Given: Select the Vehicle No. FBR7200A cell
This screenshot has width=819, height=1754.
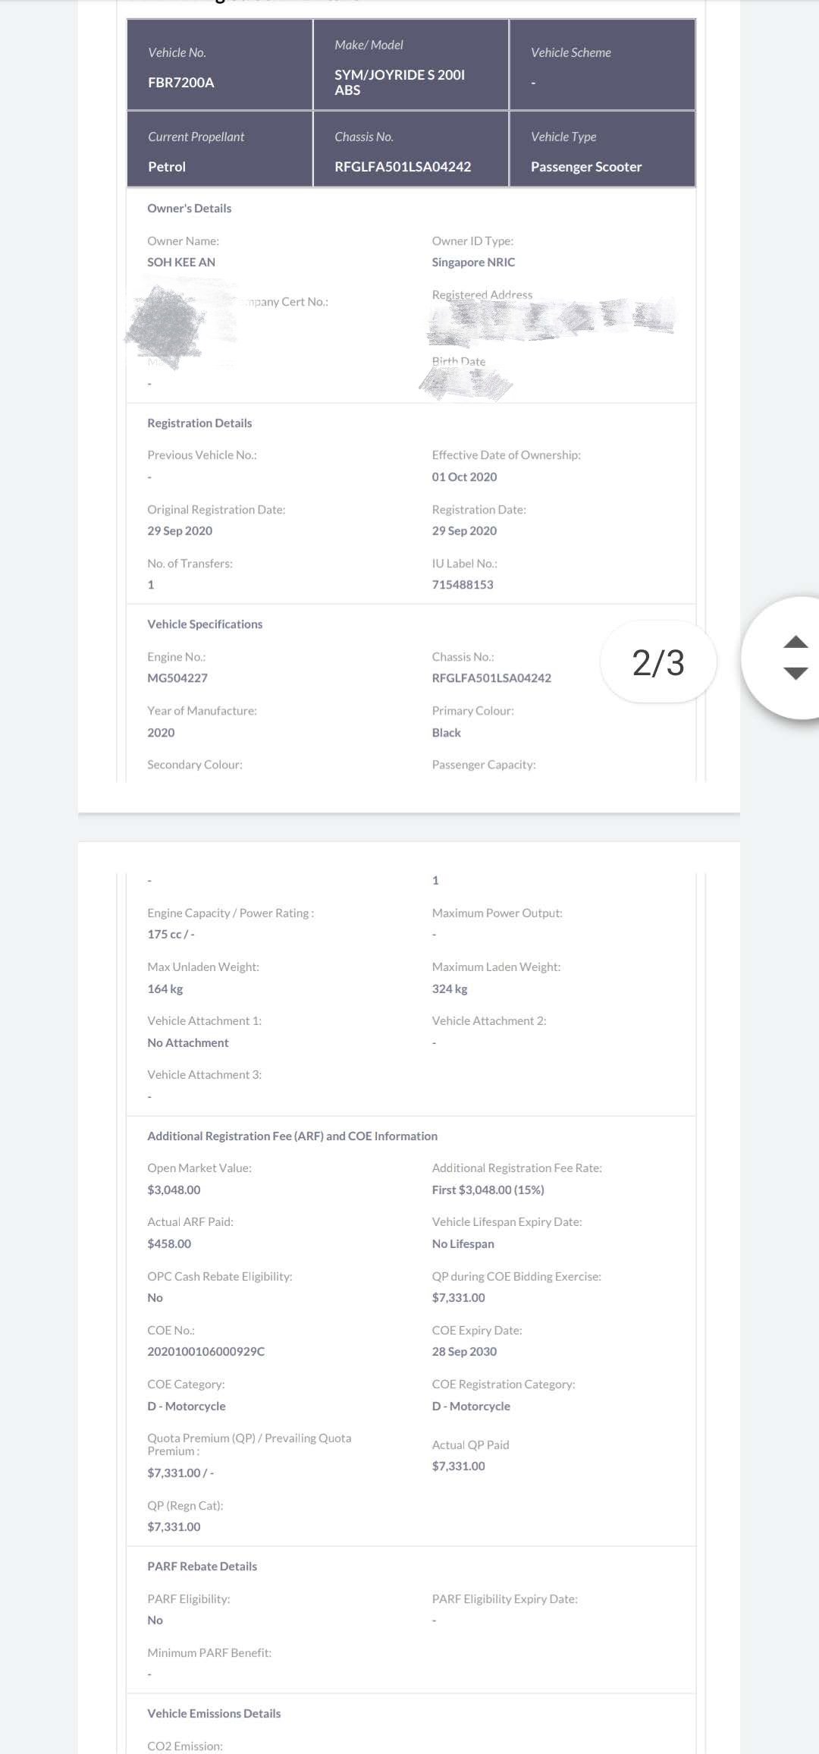Looking at the screenshot, I should [x=220, y=65].
